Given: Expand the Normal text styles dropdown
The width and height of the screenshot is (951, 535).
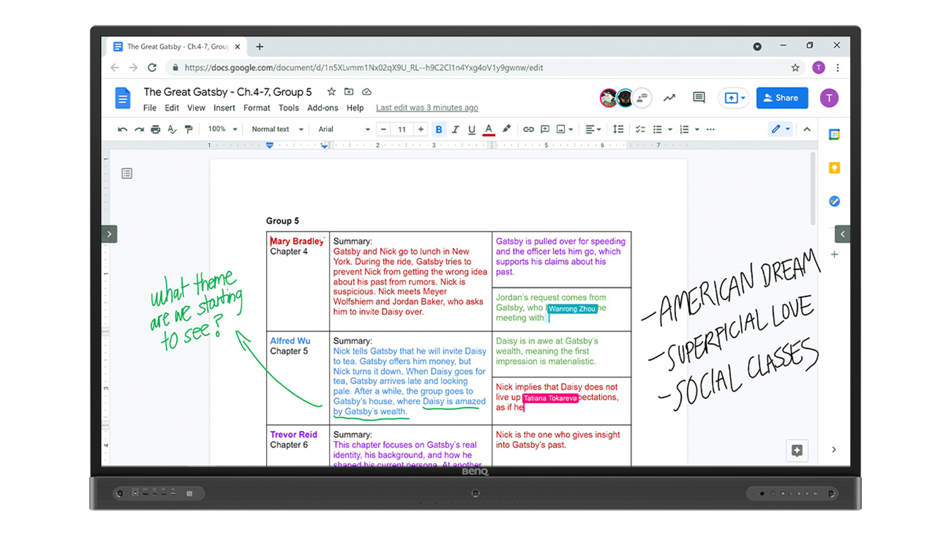Looking at the screenshot, I should [x=276, y=129].
